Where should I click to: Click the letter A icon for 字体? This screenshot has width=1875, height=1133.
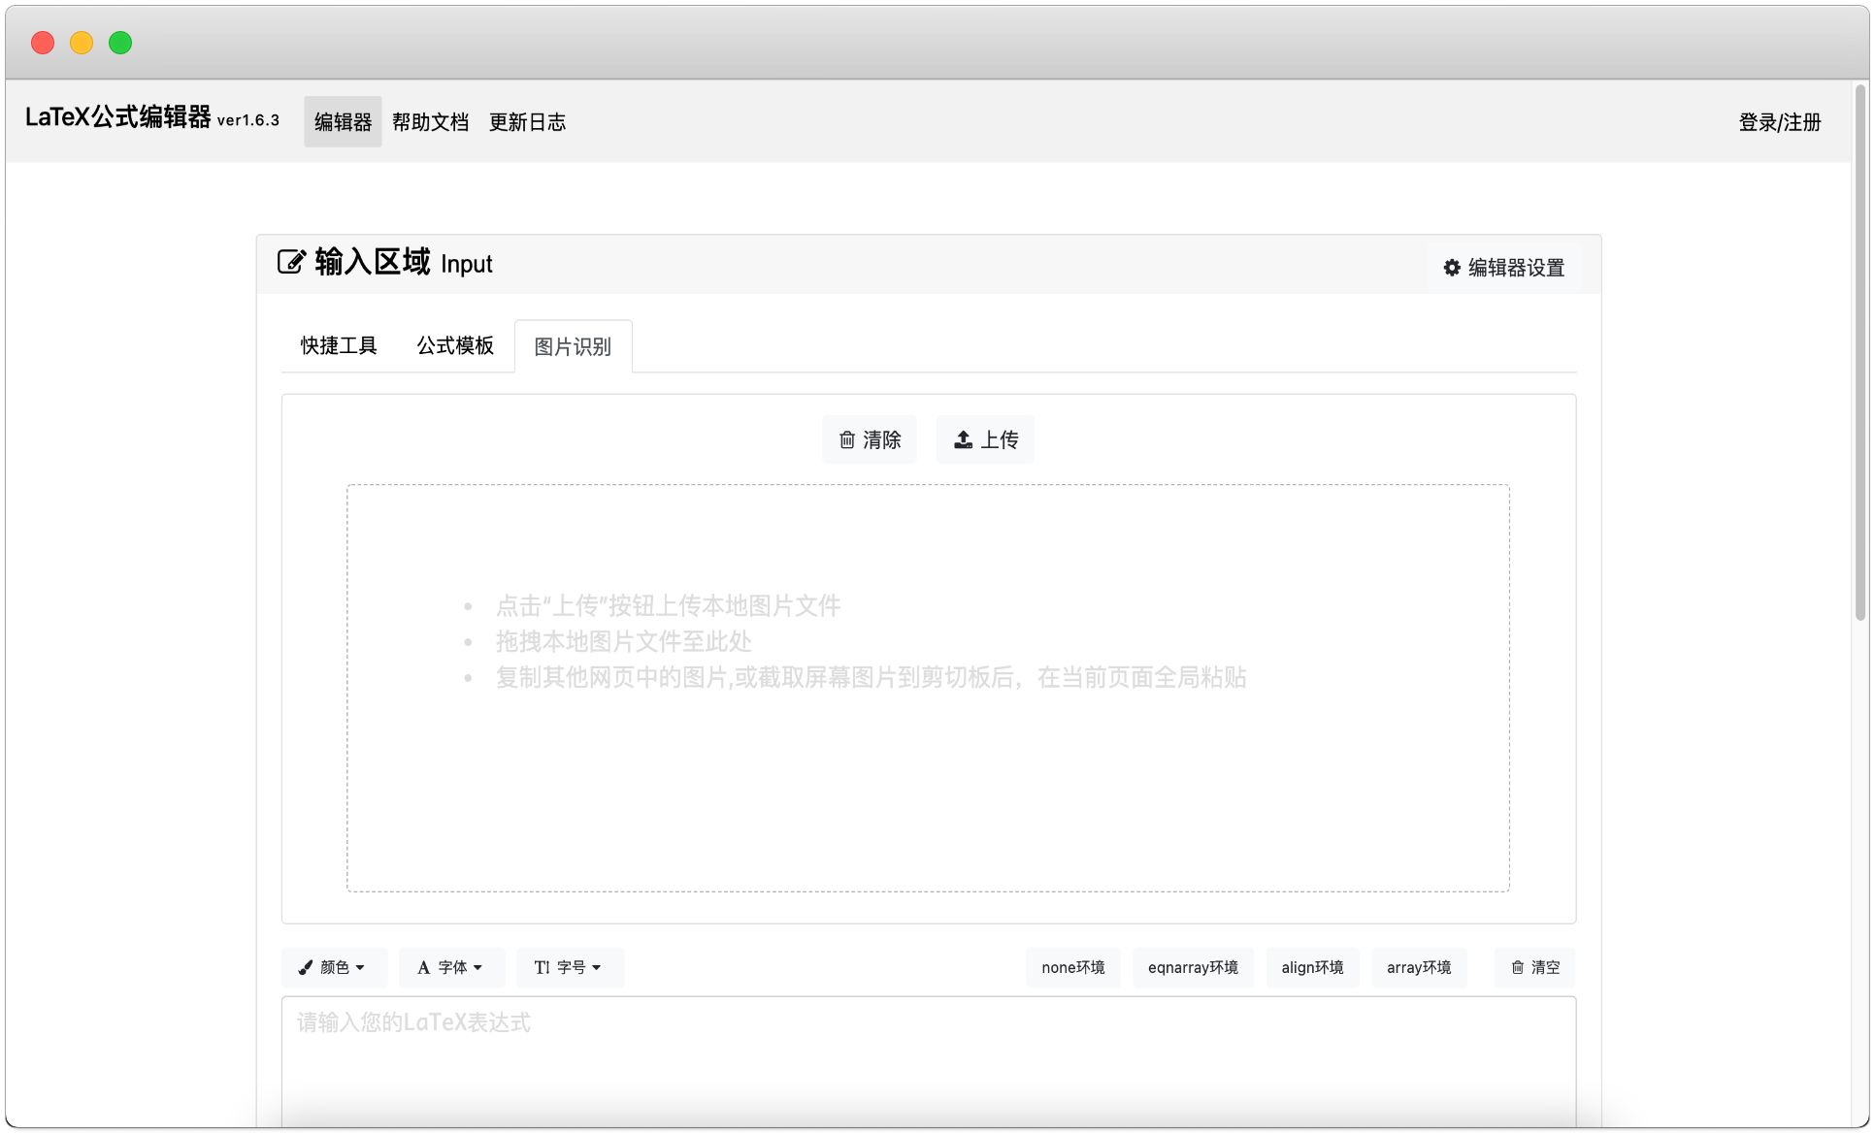[424, 967]
